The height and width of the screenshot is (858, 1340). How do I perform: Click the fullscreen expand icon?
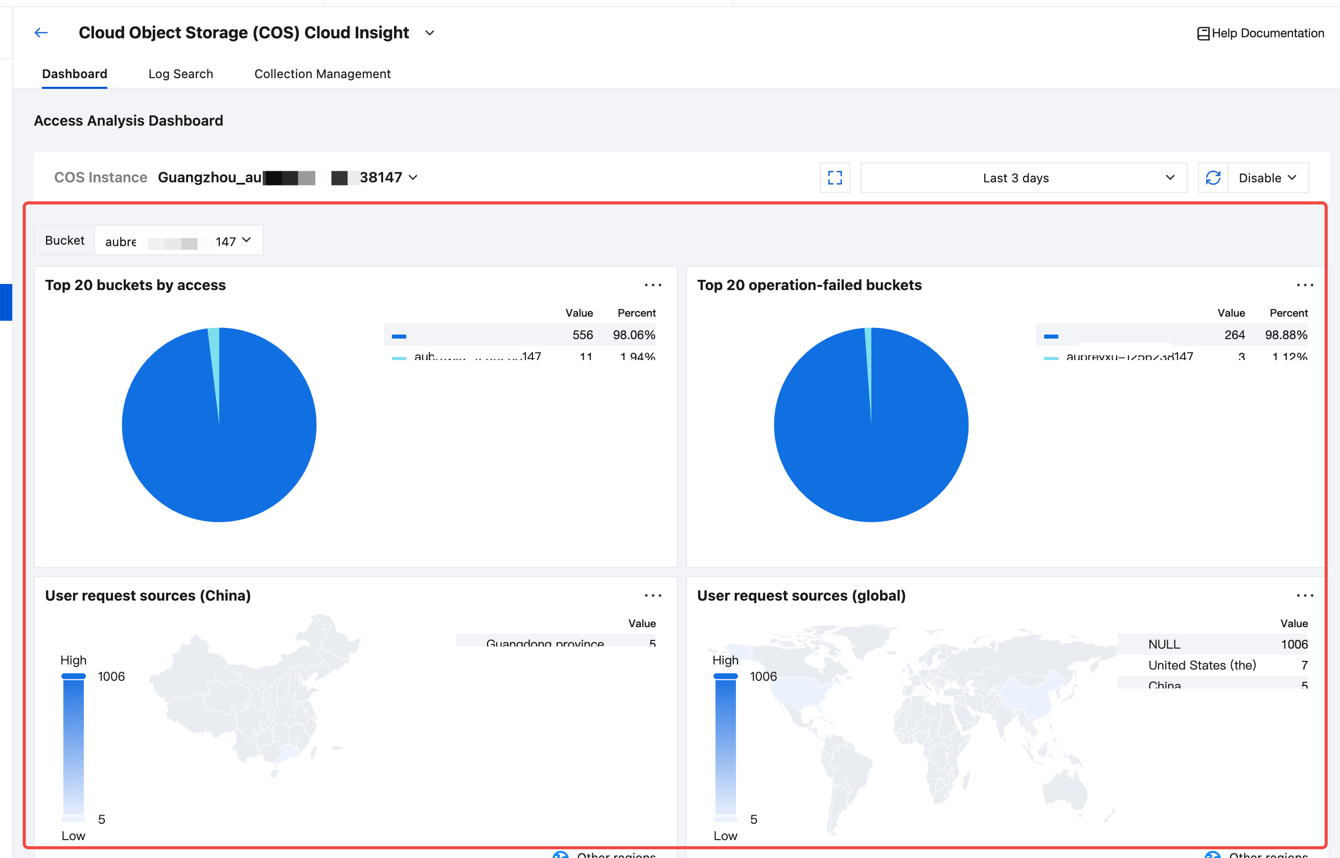835,178
